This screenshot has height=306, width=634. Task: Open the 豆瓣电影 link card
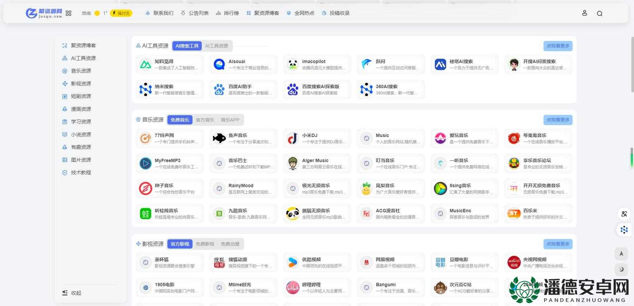464,262
